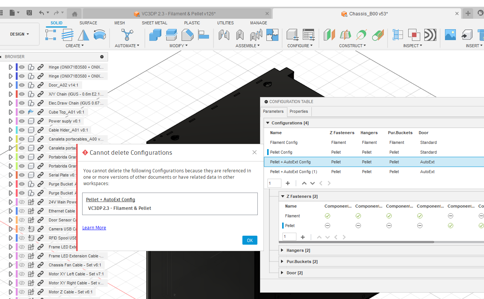Click the configuration count input under Configurations
Viewport: 484px width, 299px height.
274,183
